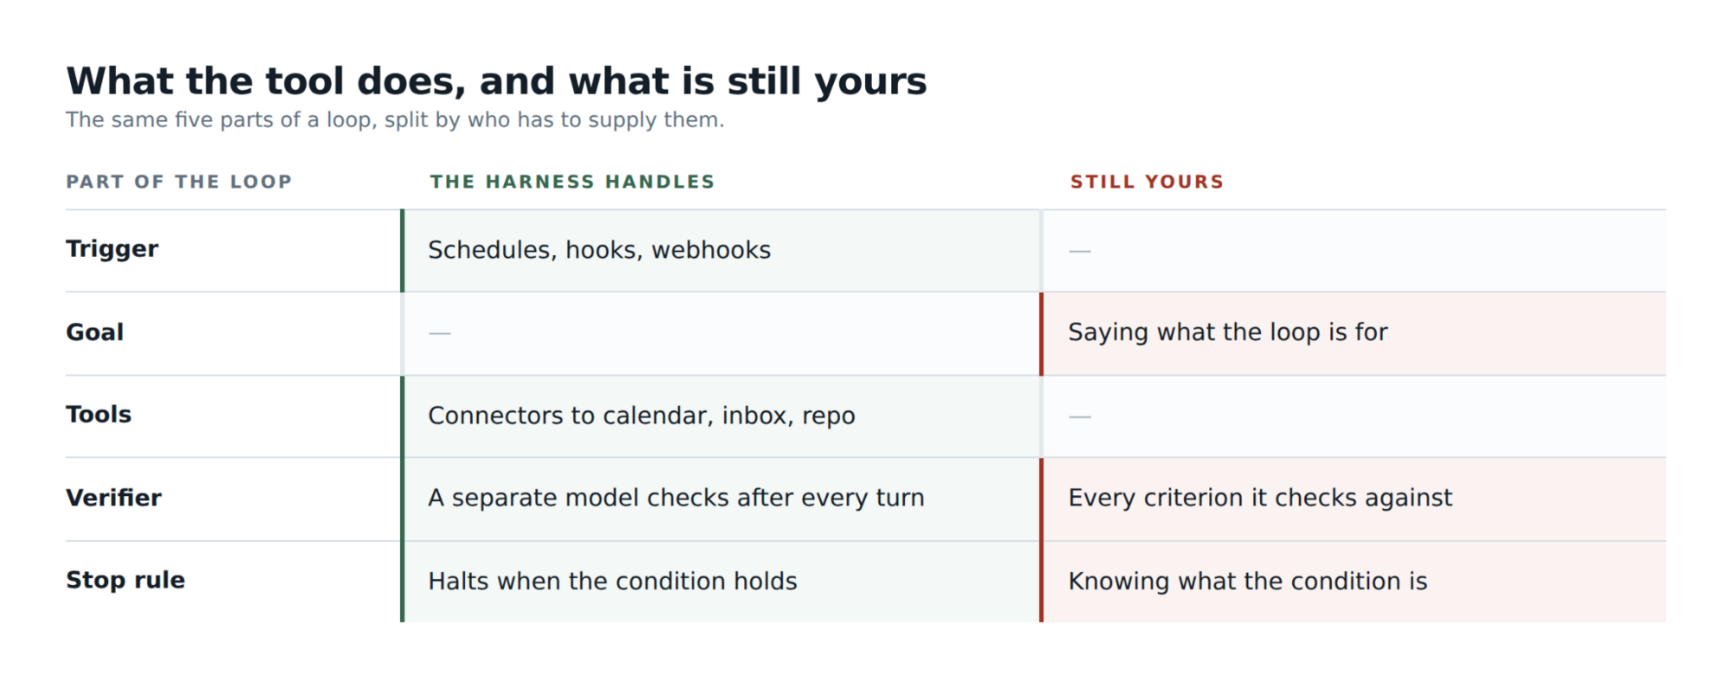Click the Verifier row label
Screen dimensions: 1732x688
(113, 498)
